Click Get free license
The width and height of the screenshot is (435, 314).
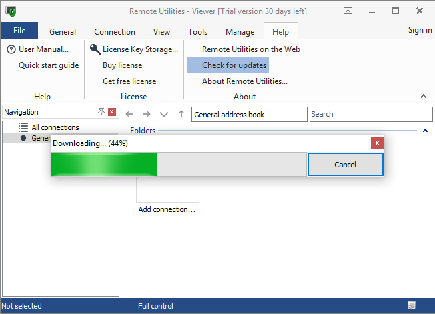coord(129,81)
